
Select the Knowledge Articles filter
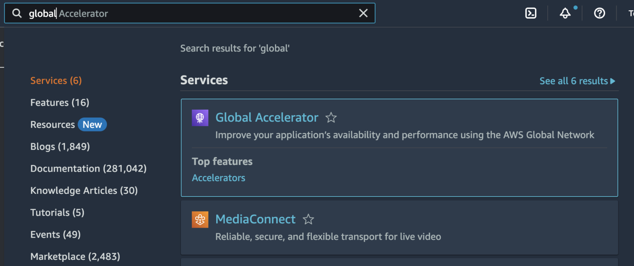[84, 190]
